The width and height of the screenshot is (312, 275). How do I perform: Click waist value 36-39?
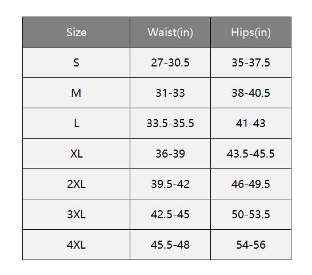coord(170,154)
